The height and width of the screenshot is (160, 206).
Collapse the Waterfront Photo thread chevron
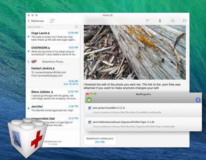click(x=29, y=62)
